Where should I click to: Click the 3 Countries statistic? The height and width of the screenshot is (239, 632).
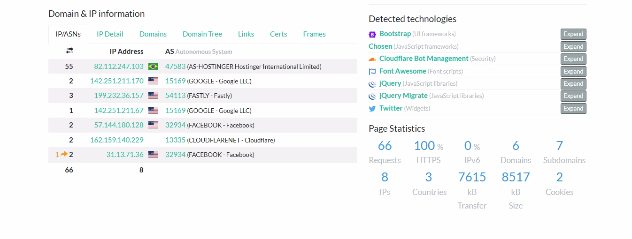tap(429, 184)
